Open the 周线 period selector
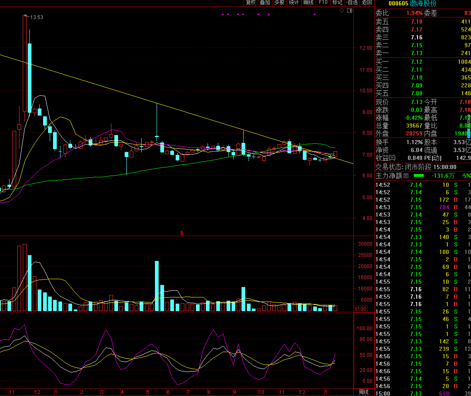Screen dimensions: 471x396 coord(364,392)
